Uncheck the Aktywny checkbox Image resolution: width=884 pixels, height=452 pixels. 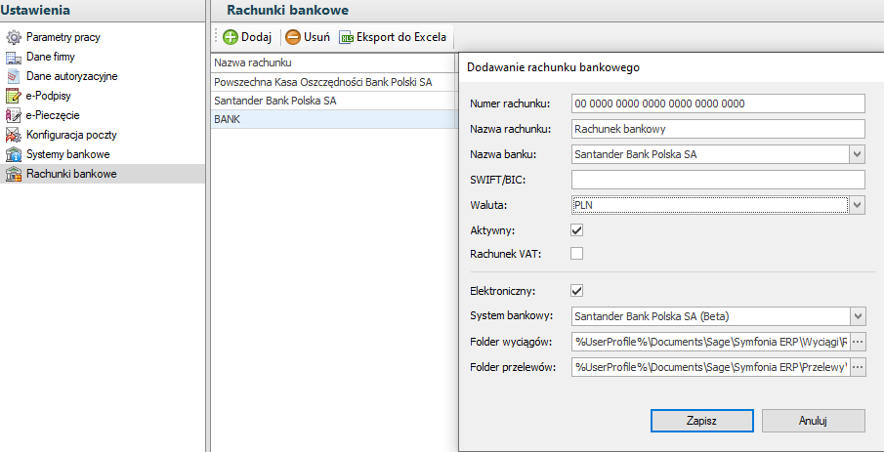tap(576, 230)
